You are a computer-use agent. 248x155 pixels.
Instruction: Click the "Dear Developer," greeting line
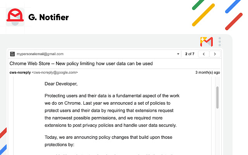click(61, 83)
